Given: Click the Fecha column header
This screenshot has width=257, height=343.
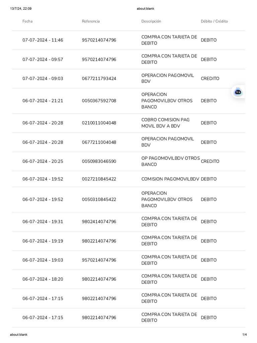Looking at the screenshot, I should tap(27, 21).
